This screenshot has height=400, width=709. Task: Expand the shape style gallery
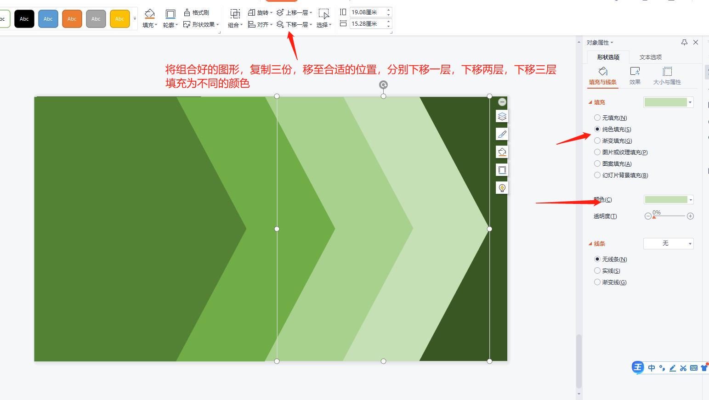pyautogui.click(x=135, y=19)
